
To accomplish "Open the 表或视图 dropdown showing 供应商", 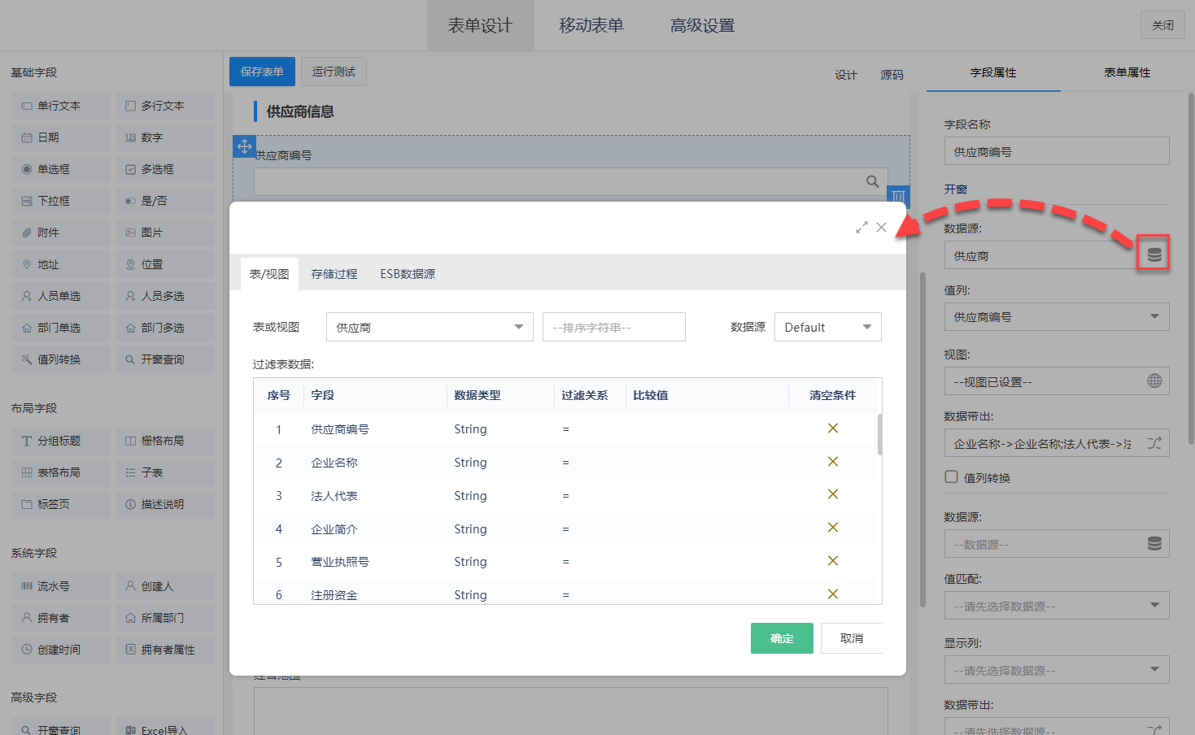I will pos(430,327).
